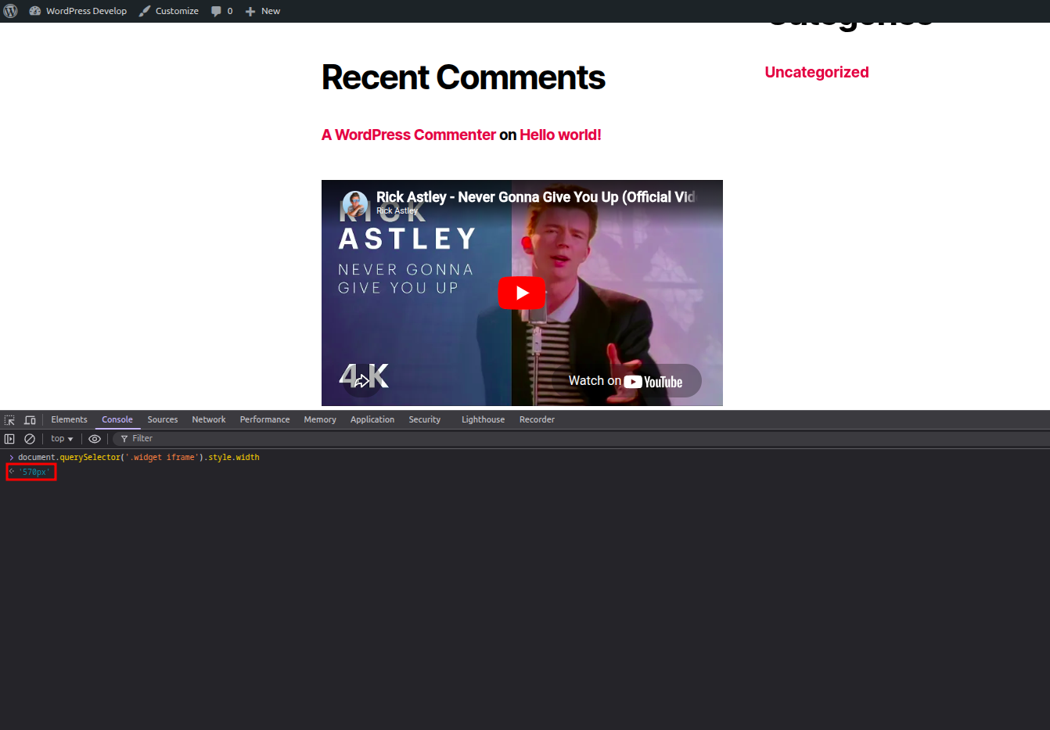Visit the Uncategorized category link
This screenshot has width=1050, height=730.
(x=817, y=72)
